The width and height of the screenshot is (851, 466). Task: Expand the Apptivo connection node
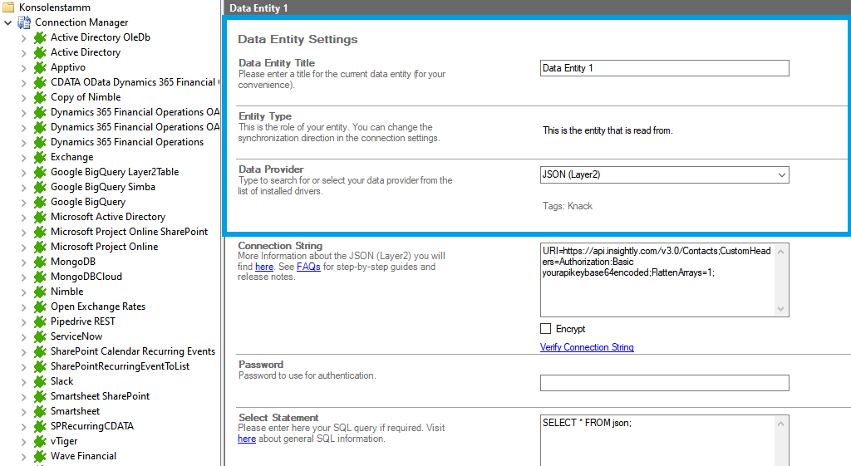[x=24, y=67]
